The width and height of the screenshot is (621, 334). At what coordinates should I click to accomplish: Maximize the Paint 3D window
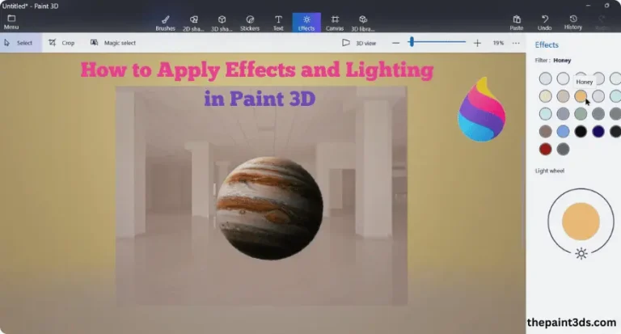pyautogui.click(x=606, y=6)
